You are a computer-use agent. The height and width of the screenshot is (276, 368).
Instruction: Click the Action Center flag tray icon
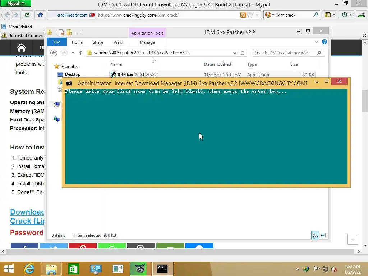pyautogui.click(x=317, y=269)
